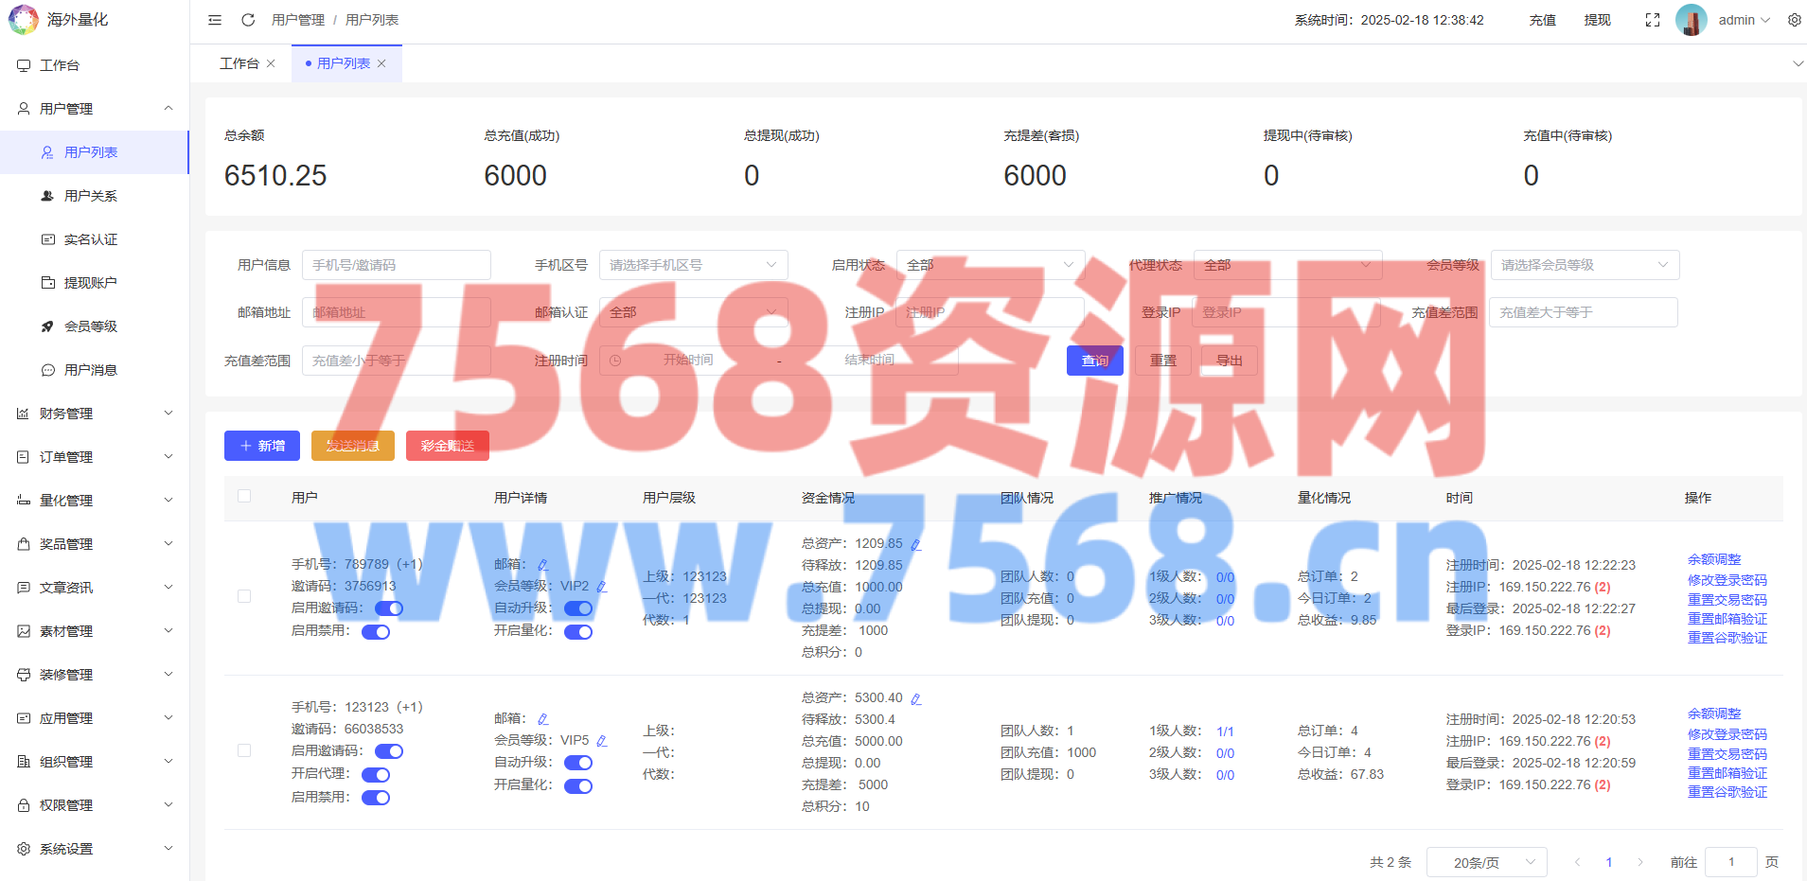
Task: Click the edit pencil beside 会员等级 VIP5
Action: coord(602,741)
